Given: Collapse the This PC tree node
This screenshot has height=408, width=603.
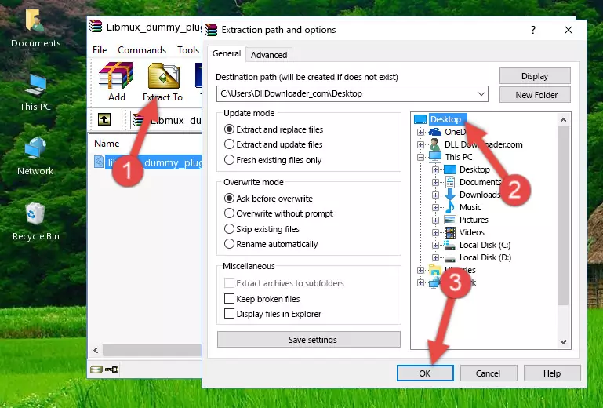Looking at the screenshot, I should click(x=420, y=157).
